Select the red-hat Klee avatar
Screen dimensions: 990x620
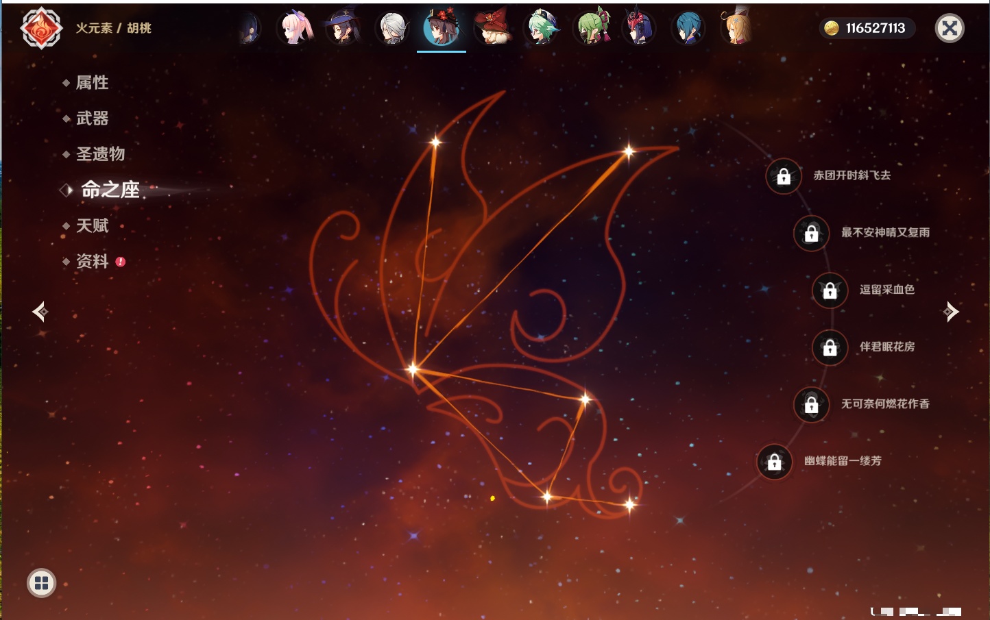(x=492, y=29)
